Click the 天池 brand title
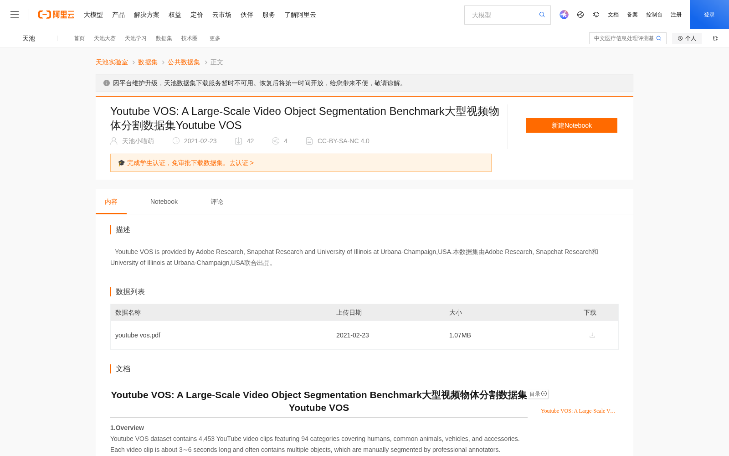The image size is (729, 456). 29,38
